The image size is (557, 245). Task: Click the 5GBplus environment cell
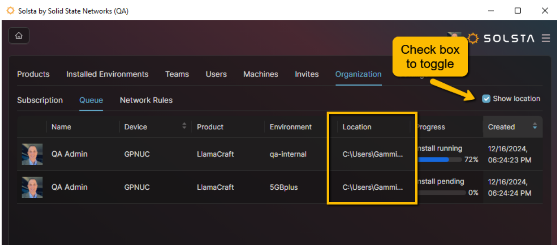pyautogui.click(x=284, y=187)
